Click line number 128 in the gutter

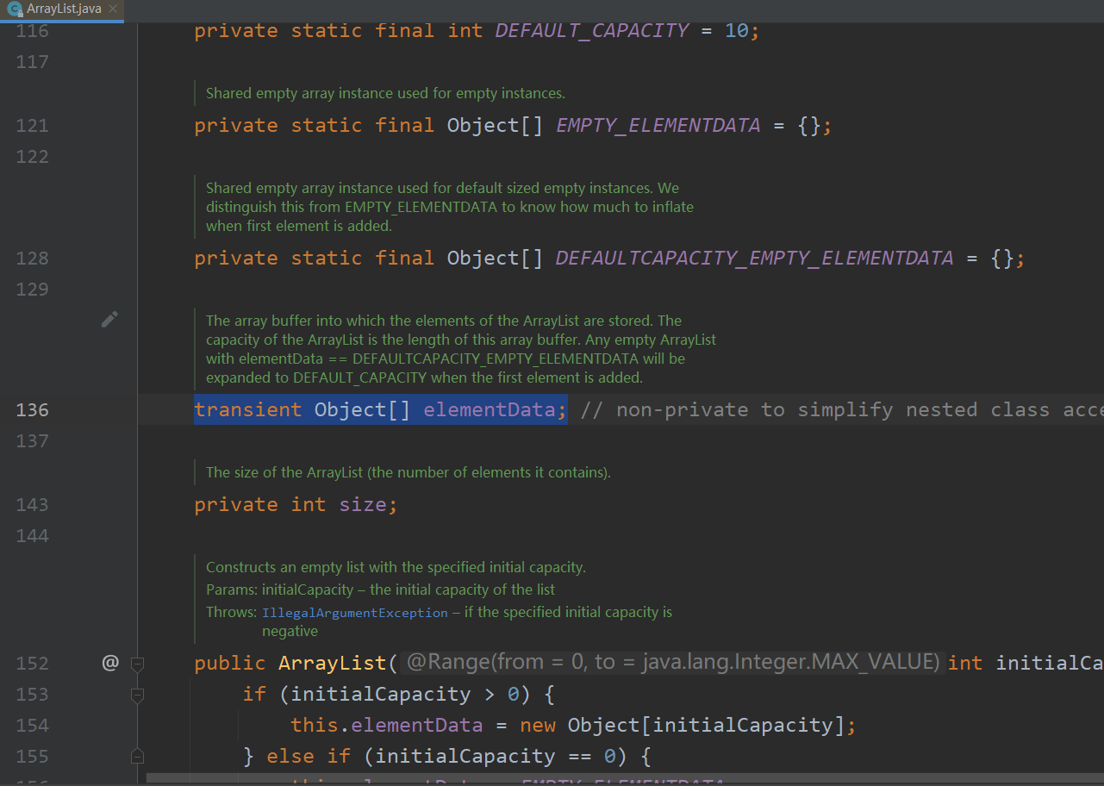[x=33, y=259]
